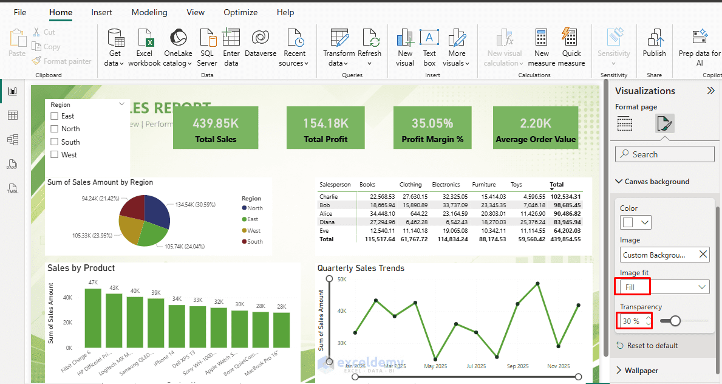The height and width of the screenshot is (384, 722).
Task: Open the Image fit dropdown
Action: pyautogui.click(x=664, y=287)
